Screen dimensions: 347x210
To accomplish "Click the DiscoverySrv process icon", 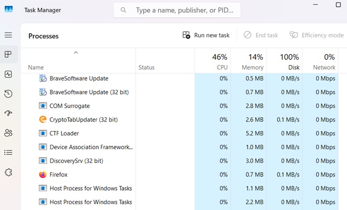I will coord(43,161).
